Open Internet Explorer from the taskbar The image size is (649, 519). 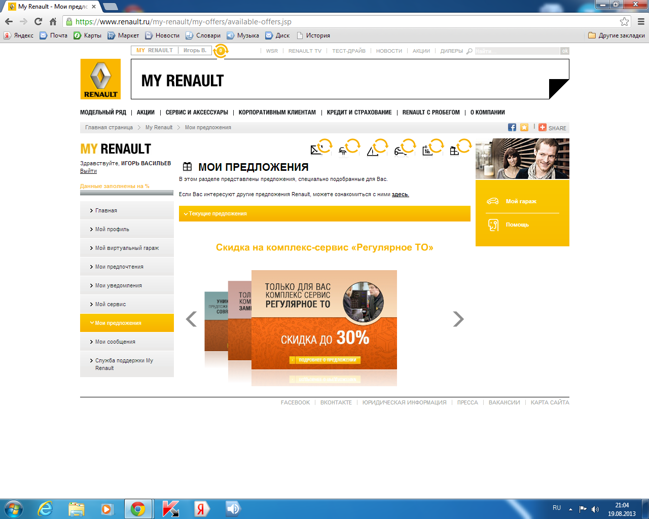46,509
